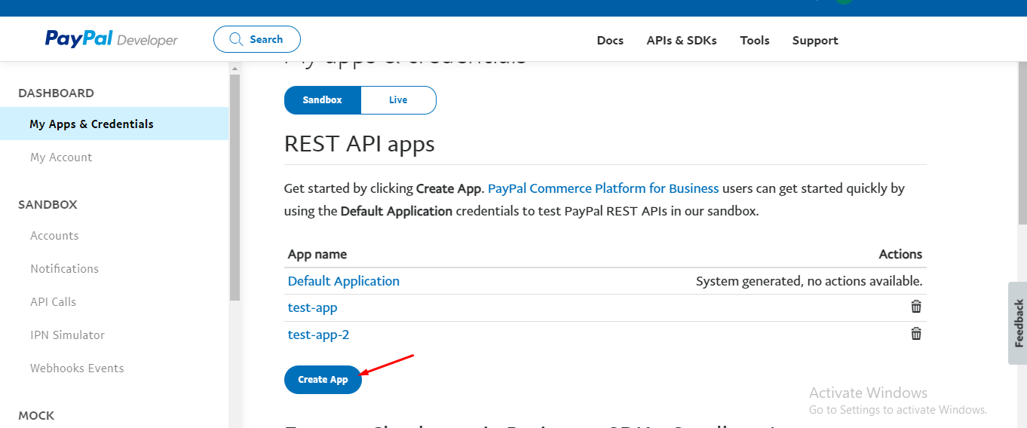
Task: Select My Apps & Credentials in sidebar
Action: (x=91, y=124)
